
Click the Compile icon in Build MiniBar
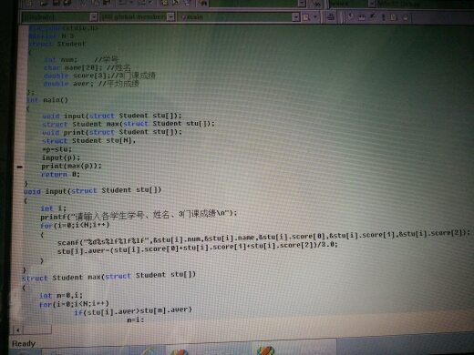click(351, 17)
